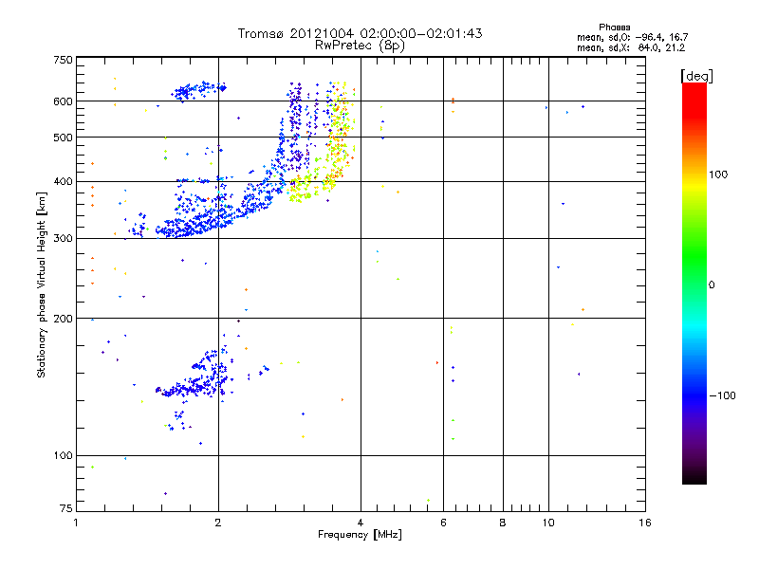Click the x-axis tick label '10'

point(548,523)
